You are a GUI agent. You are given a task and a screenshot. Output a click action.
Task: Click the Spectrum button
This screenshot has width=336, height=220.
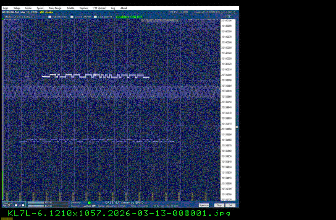204,205
